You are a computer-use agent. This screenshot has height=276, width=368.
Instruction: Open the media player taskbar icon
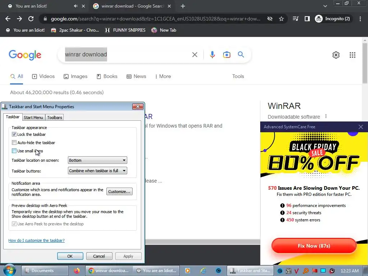(x=188, y=271)
